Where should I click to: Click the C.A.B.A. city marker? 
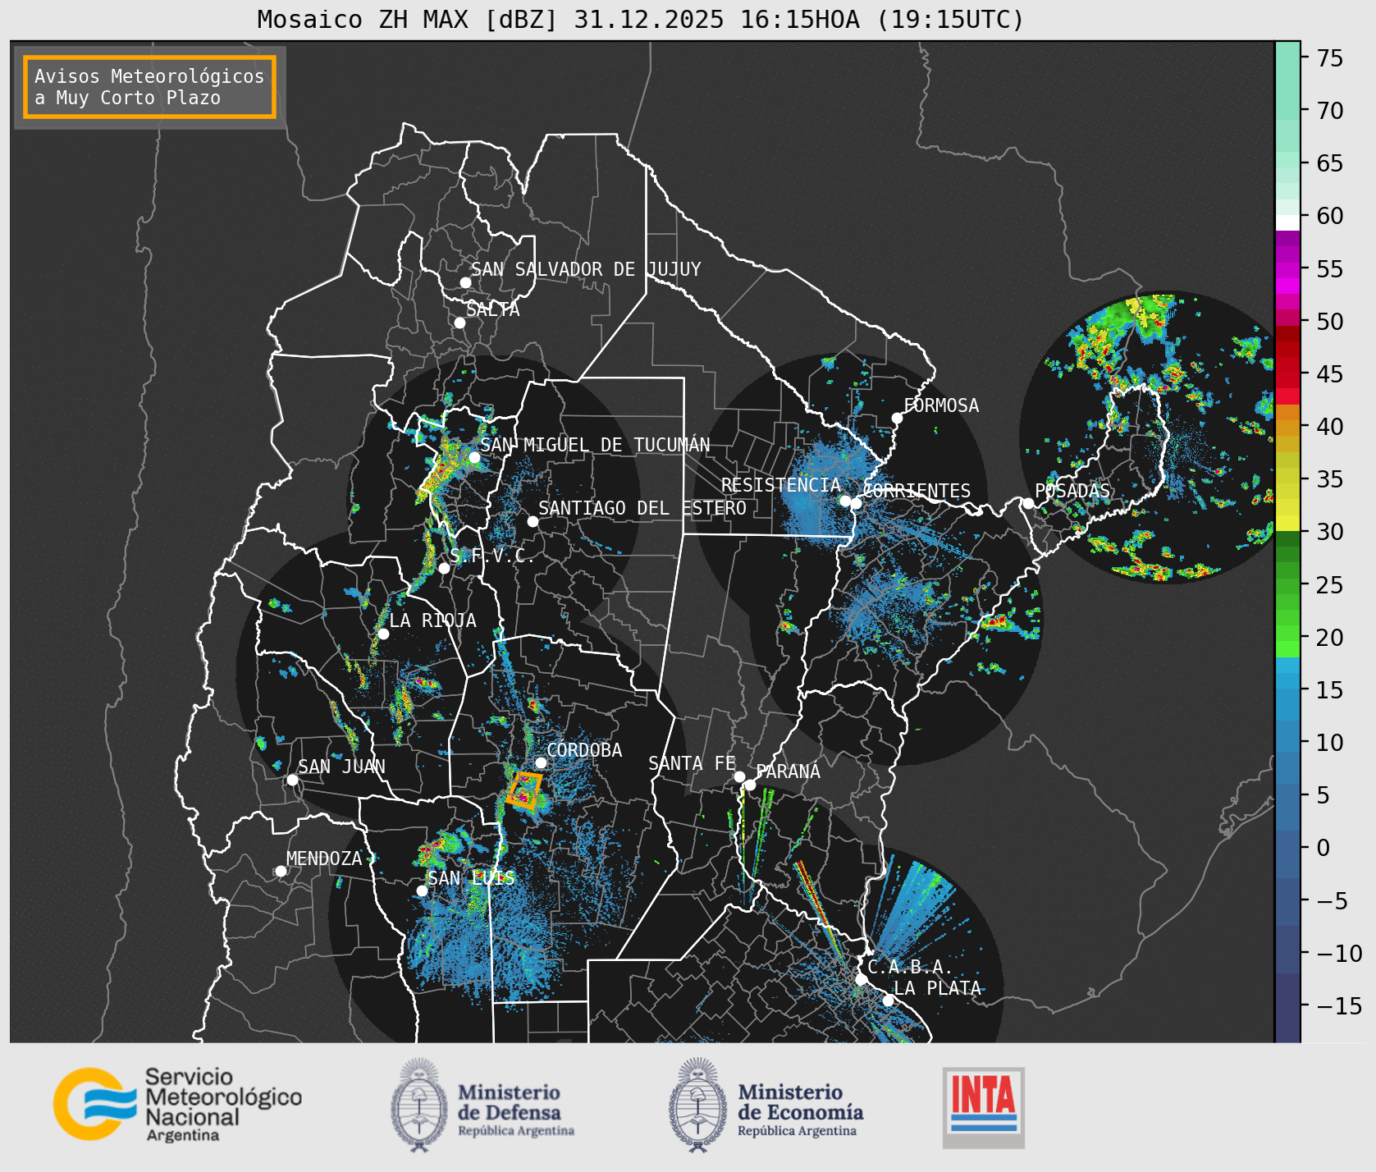(x=861, y=979)
